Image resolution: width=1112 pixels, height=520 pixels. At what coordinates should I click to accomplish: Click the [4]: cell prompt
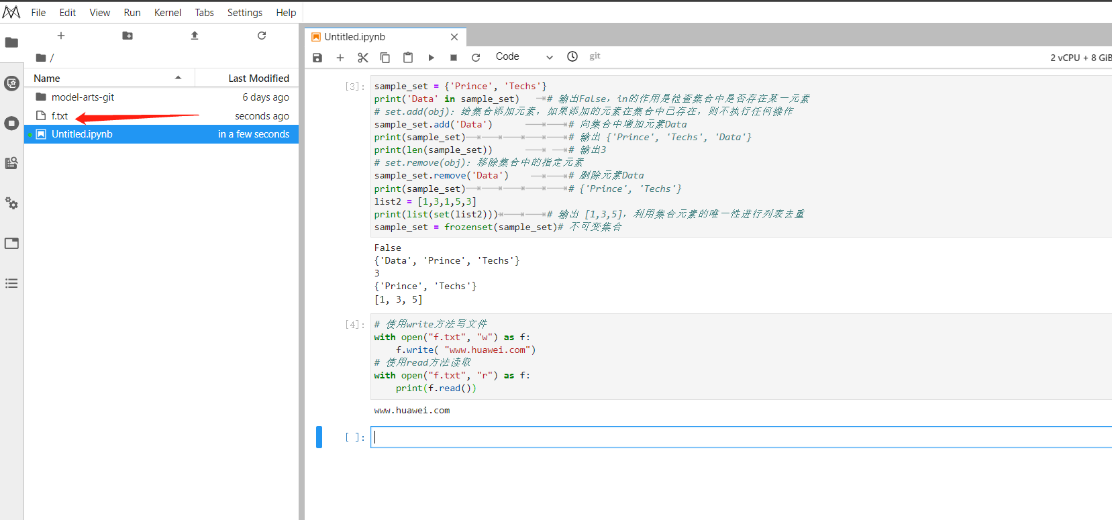(x=354, y=324)
